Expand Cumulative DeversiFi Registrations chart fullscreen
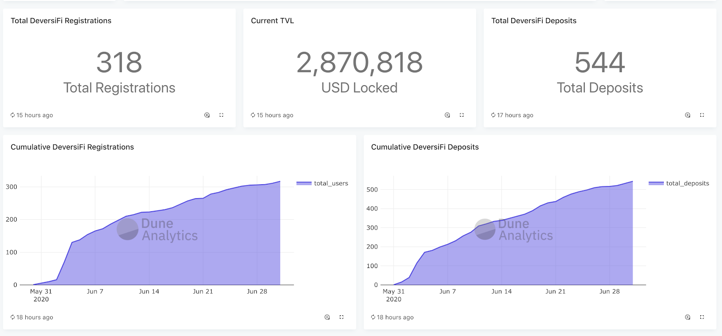 [342, 317]
